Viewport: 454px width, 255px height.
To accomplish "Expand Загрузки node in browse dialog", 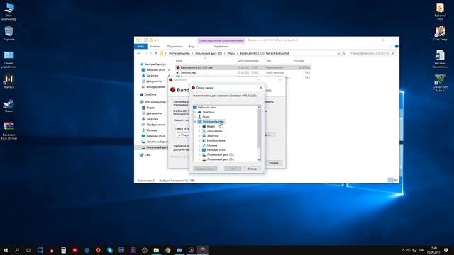I will click(199, 135).
